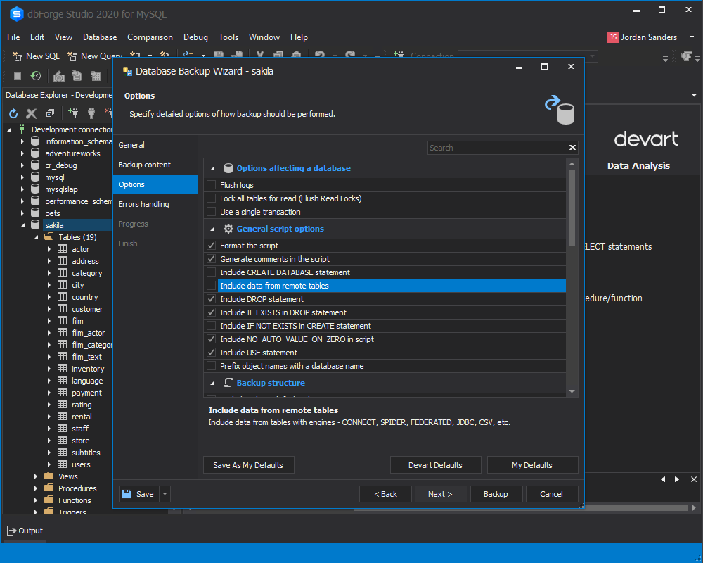Click the Delete X icon in Database Explorer
The image size is (703, 563).
[x=32, y=113]
